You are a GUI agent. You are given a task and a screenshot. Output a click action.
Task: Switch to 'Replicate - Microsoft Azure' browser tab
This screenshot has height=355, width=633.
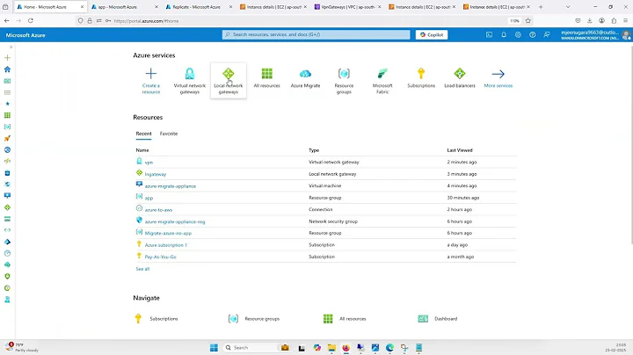click(199, 7)
